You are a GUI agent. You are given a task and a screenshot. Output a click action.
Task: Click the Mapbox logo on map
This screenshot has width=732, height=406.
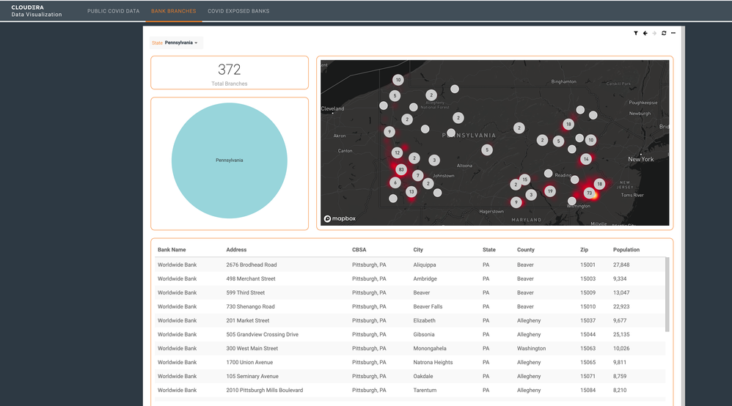coord(340,218)
